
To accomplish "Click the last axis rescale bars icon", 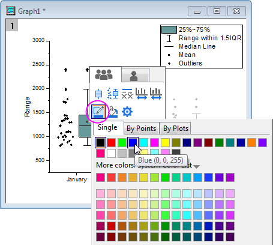I will click(156, 94).
